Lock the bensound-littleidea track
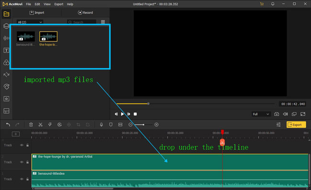This screenshot has width=311, height=190. tap(28, 179)
